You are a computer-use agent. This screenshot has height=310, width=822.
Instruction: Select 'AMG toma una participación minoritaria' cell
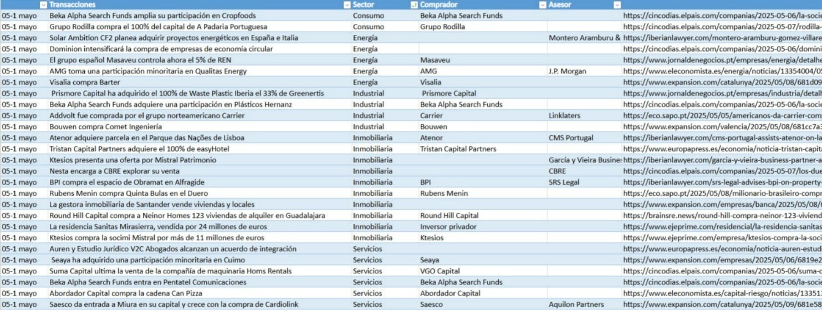200,71
